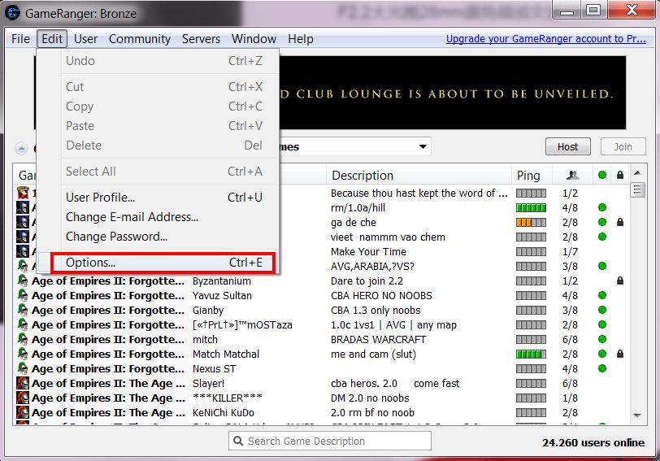
Task: Close the open Edit menu
Action: coord(52,39)
